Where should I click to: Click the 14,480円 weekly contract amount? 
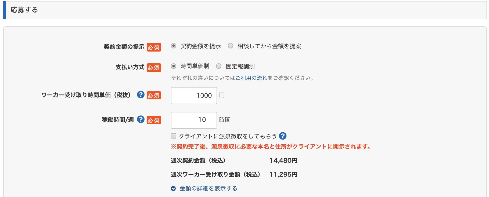tap(283, 160)
